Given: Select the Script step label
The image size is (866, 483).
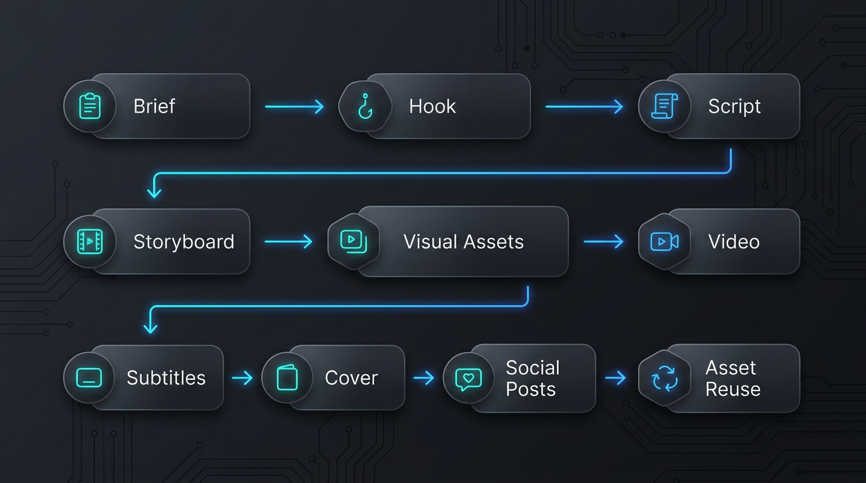Looking at the screenshot, I should pos(734,106).
